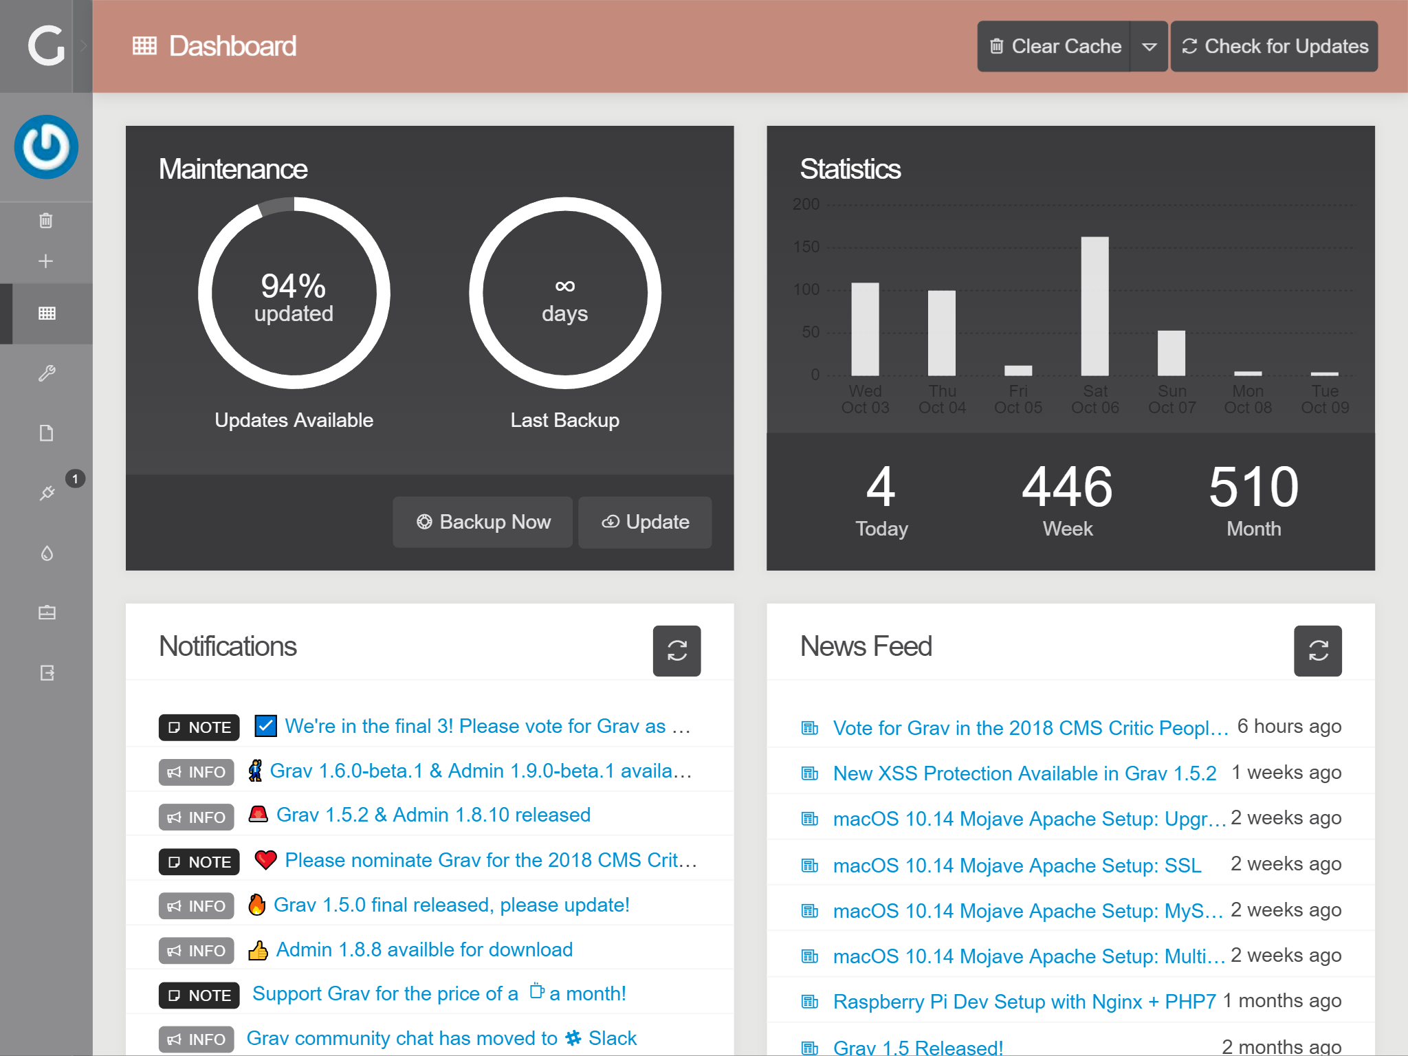
Task: Open the user avatar profile icon
Action: (46, 146)
